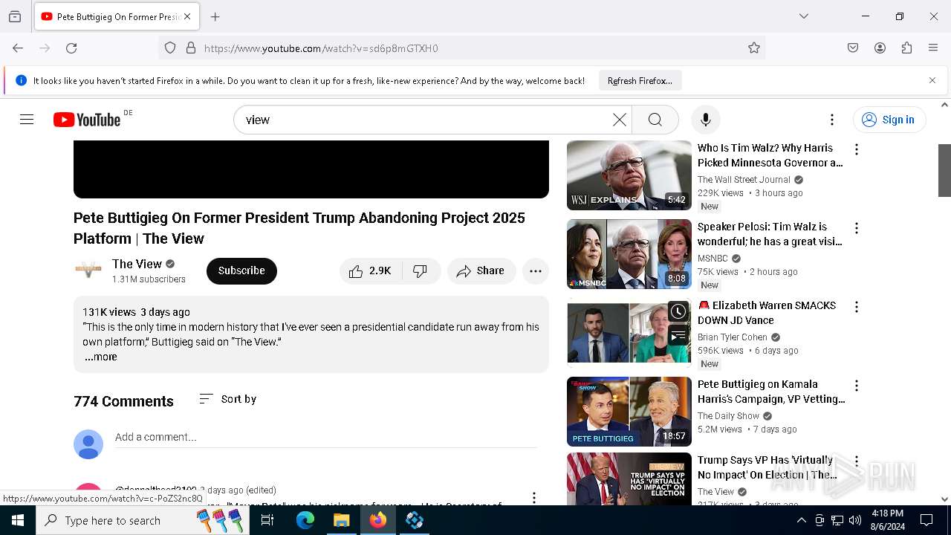951x535 pixels.
Task: Open options for Who Is Tim Walz video
Action: [x=857, y=149]
